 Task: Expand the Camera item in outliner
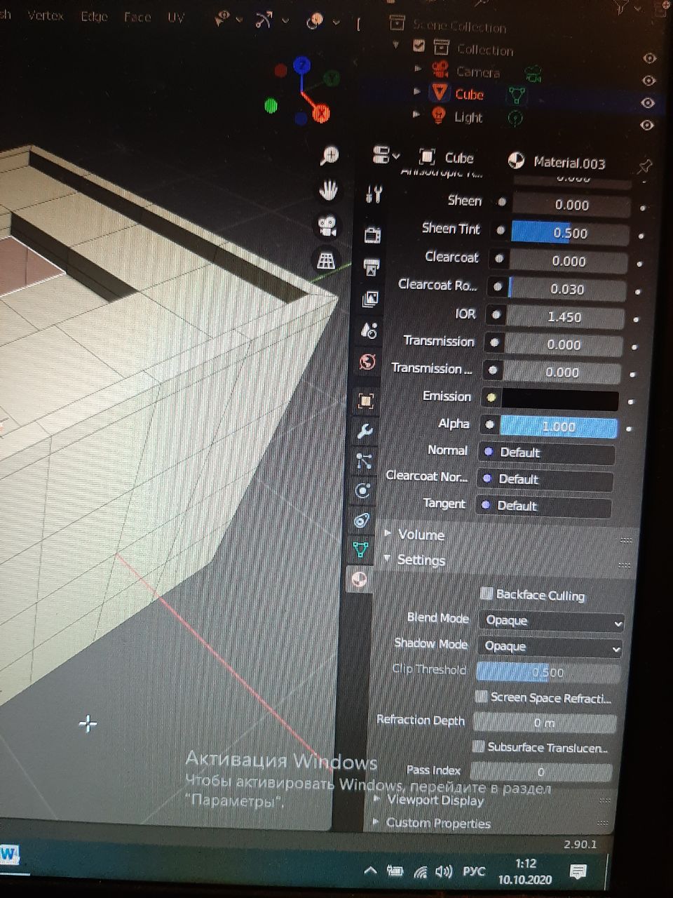pyautogui.click(x=419, y=69)
